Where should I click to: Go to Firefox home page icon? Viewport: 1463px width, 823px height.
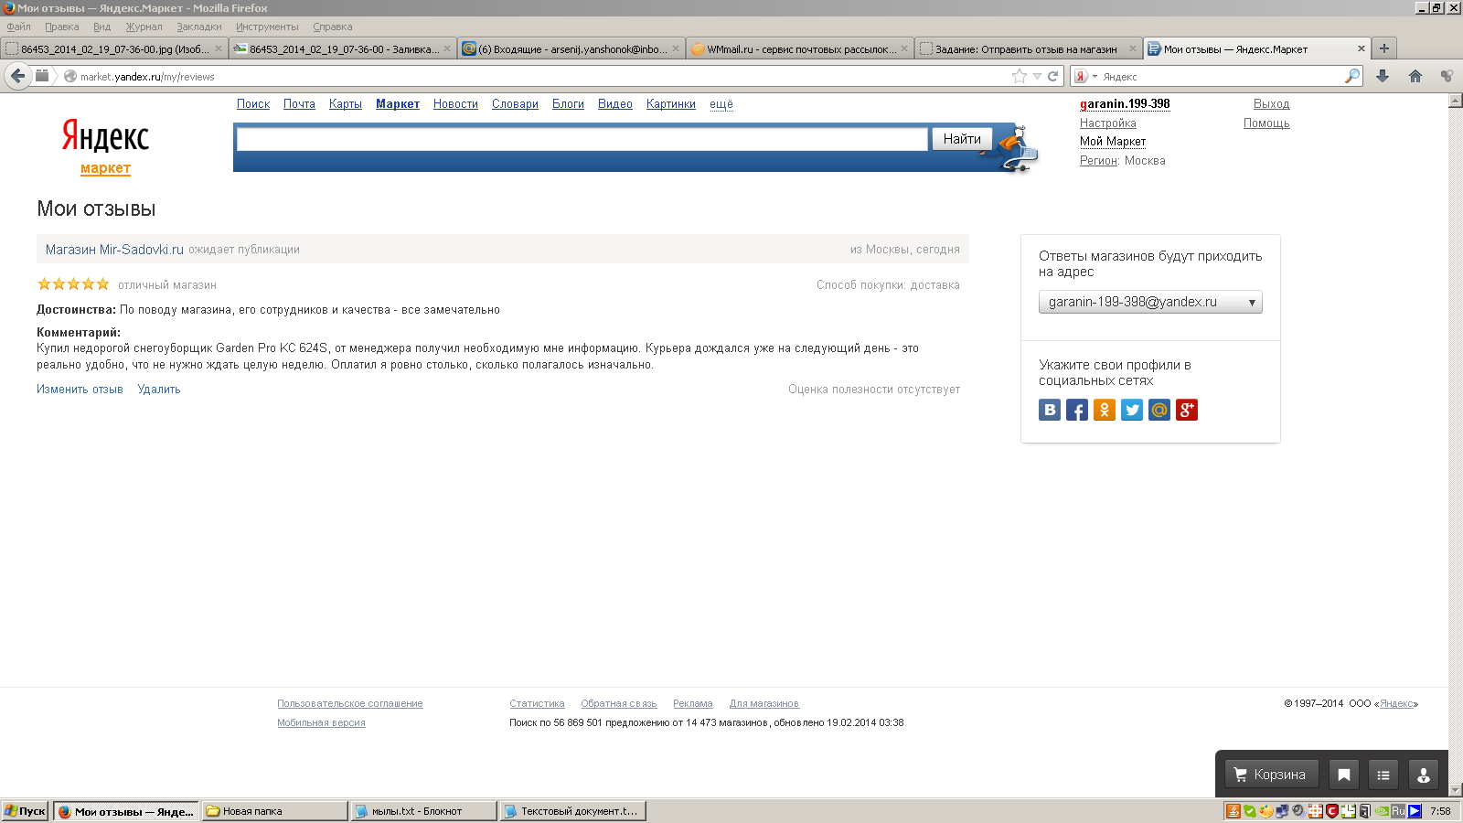1415,76
